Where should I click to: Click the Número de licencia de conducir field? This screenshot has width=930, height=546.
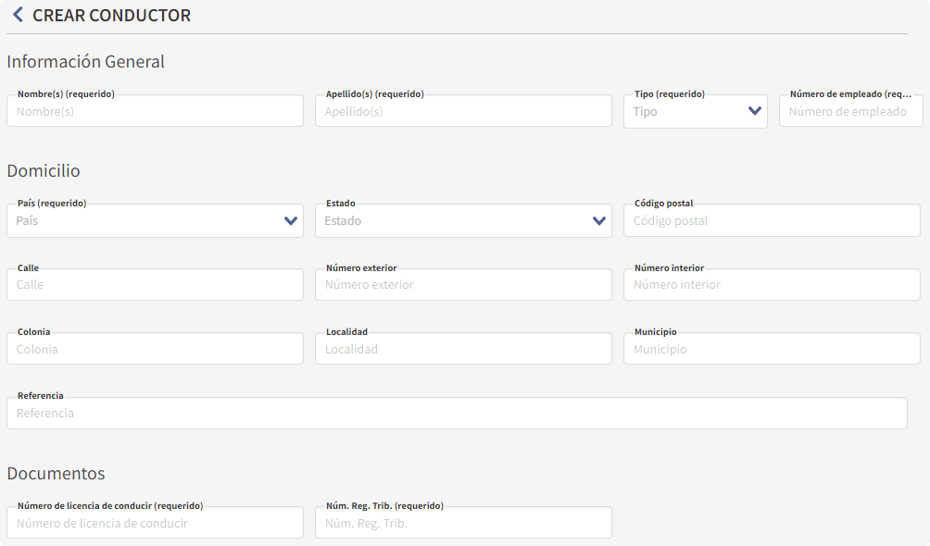155,524
